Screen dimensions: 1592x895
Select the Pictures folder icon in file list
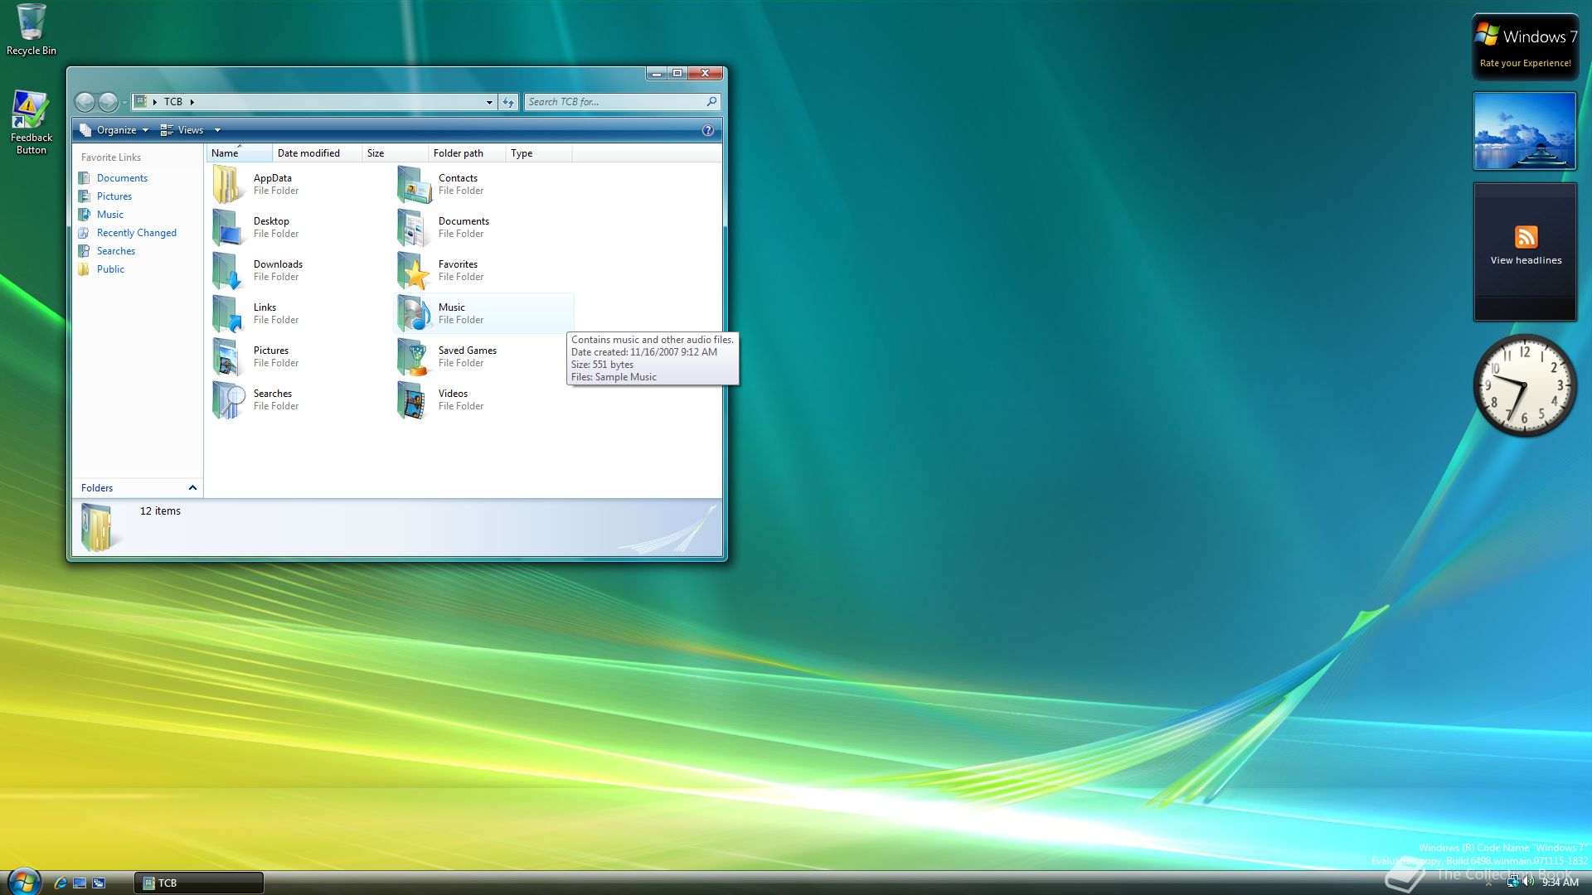coord(228,356)
